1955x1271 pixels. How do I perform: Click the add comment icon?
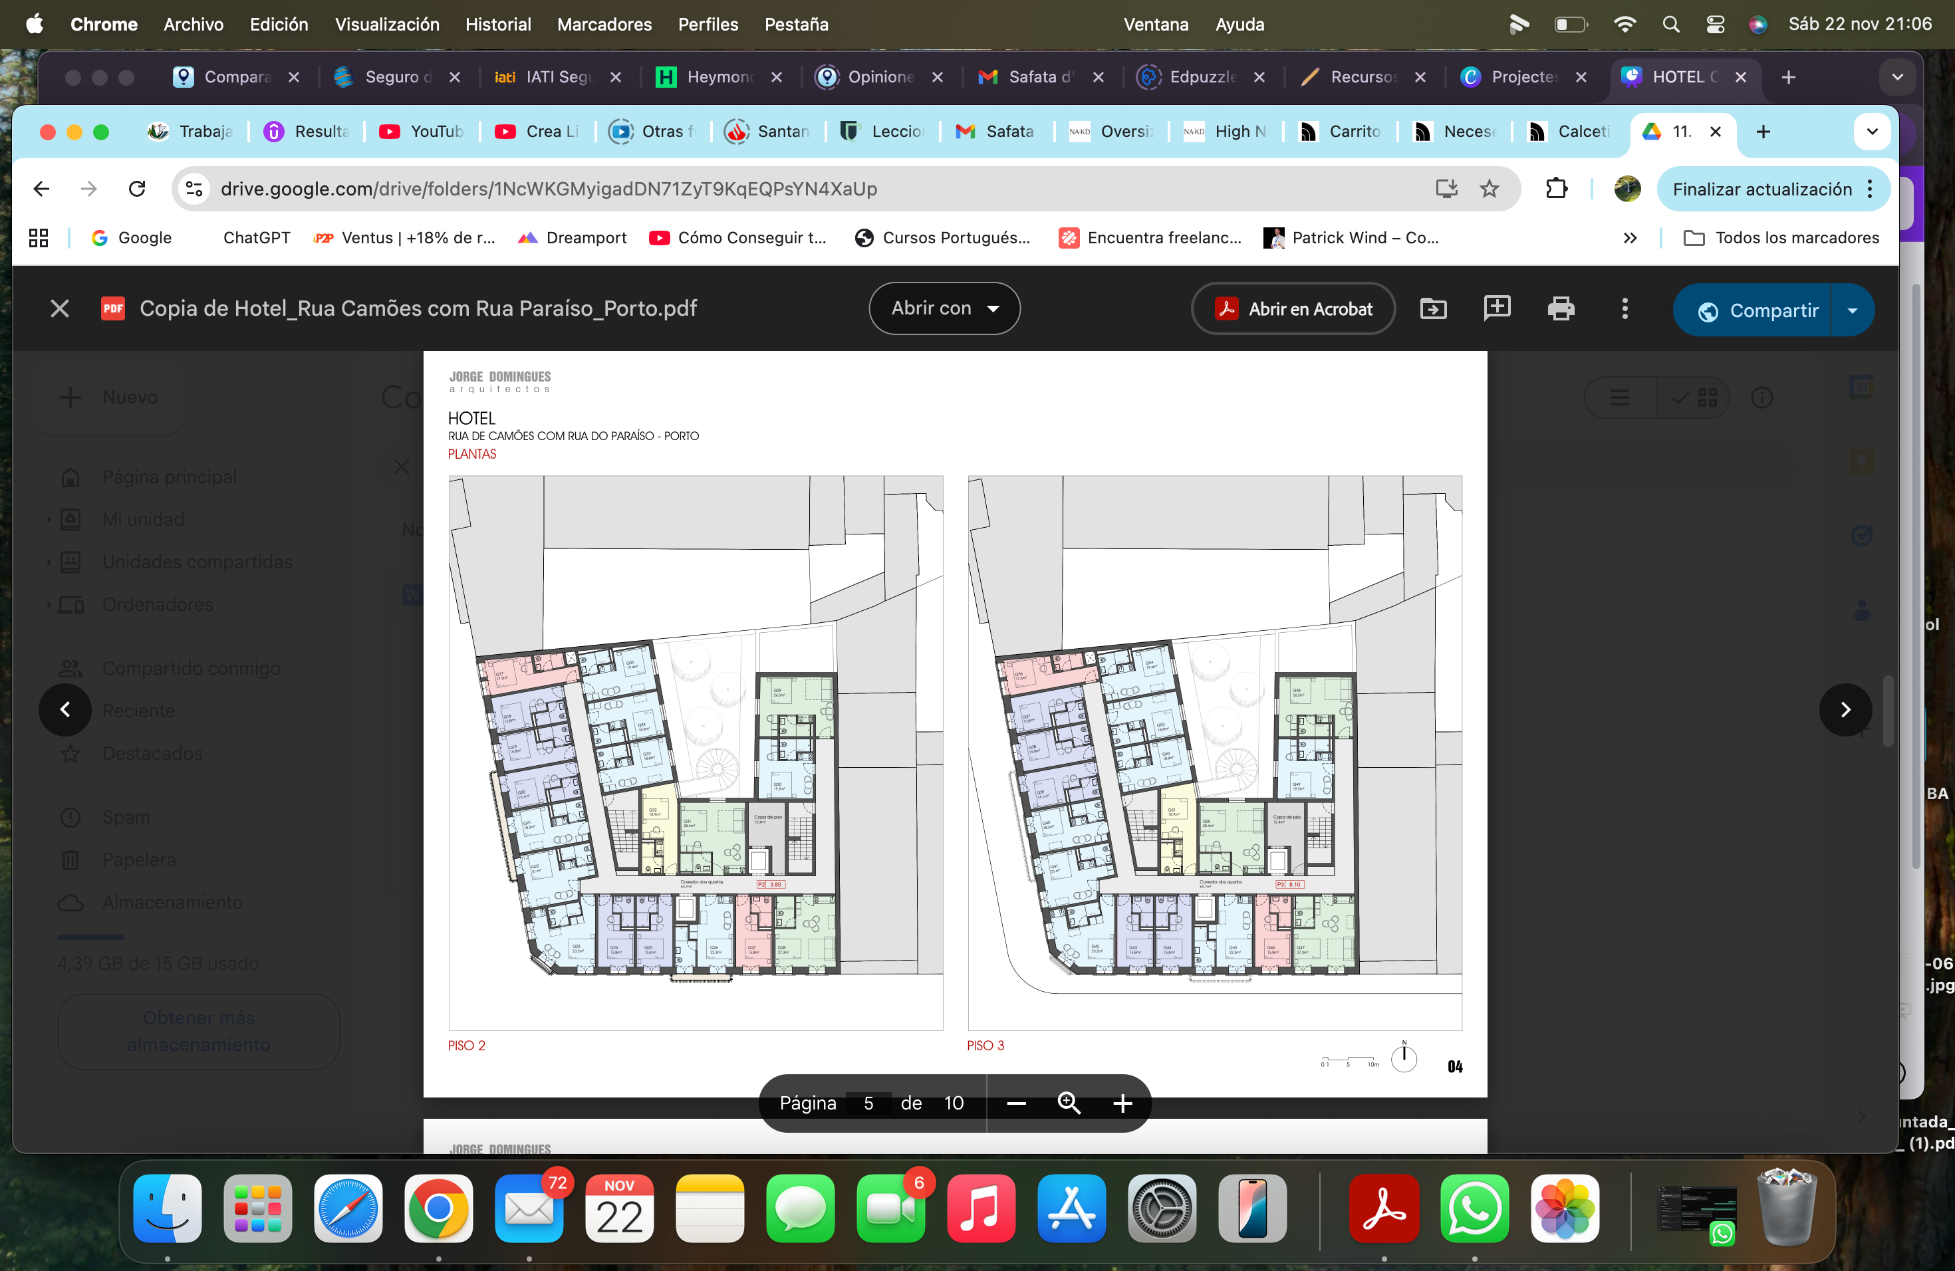[1497, 308]
